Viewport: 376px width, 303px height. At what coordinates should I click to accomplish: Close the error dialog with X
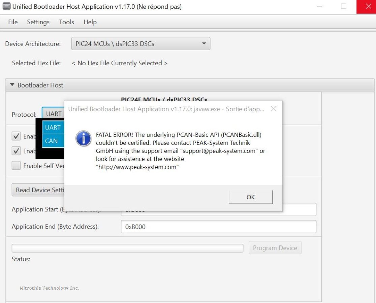click(274, 109)
